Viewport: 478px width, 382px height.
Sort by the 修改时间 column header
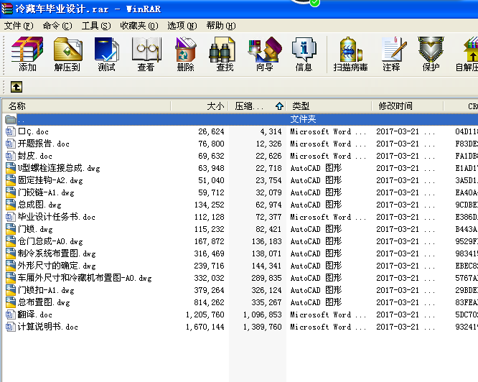408,106
